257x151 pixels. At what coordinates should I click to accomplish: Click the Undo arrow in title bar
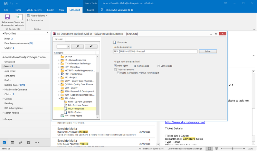coord(12,3)
